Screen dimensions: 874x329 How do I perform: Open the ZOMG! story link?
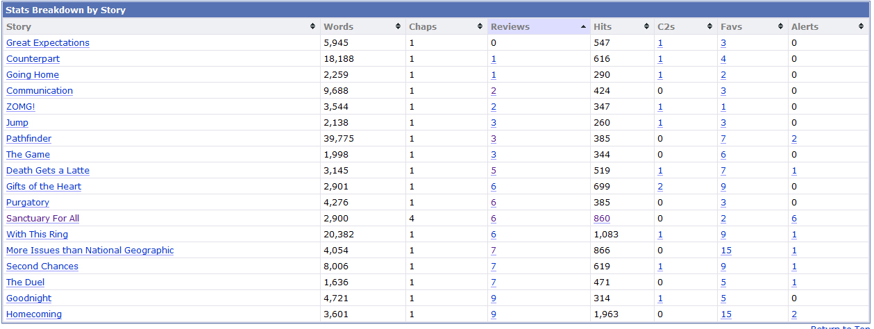(21, 107)
